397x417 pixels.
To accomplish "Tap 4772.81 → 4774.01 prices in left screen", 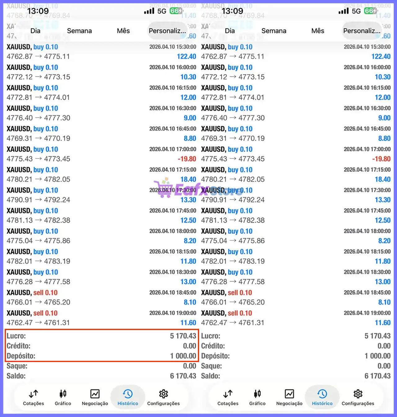I will [38, 97].
